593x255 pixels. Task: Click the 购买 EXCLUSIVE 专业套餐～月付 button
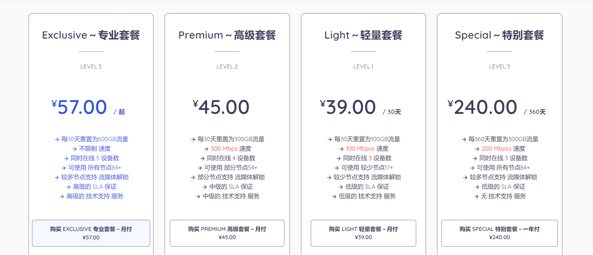pos(91,233)
